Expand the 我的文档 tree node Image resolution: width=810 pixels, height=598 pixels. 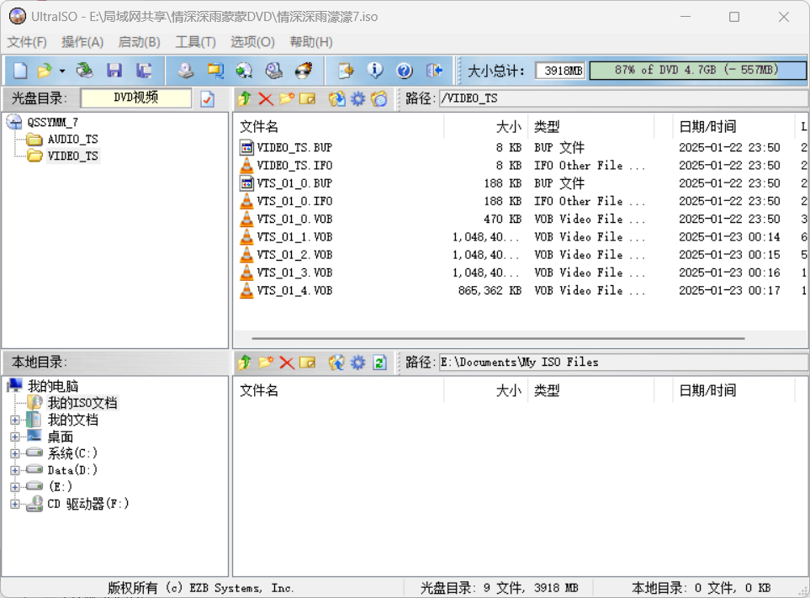(x=15, y=420)
